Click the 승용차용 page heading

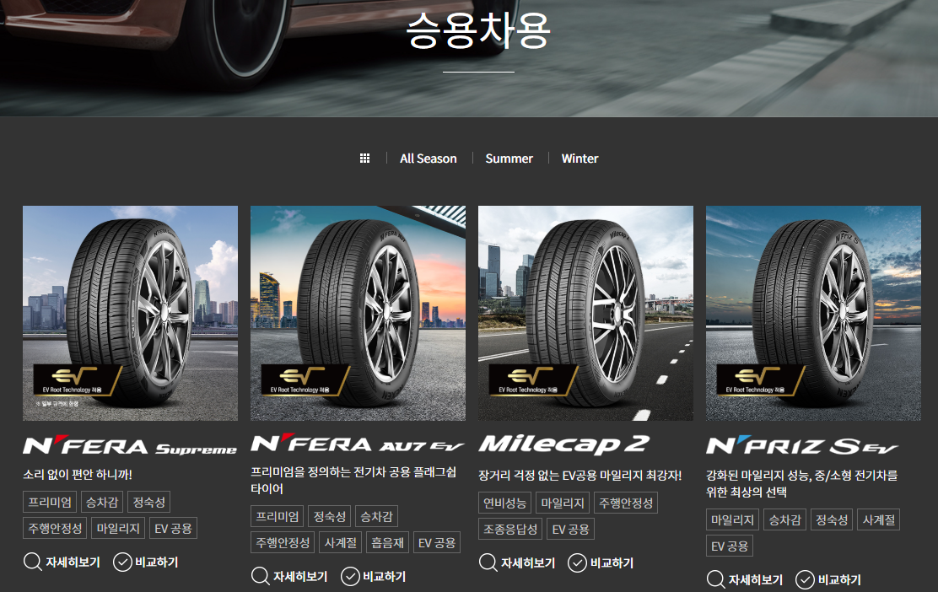[x=478, y=30]
